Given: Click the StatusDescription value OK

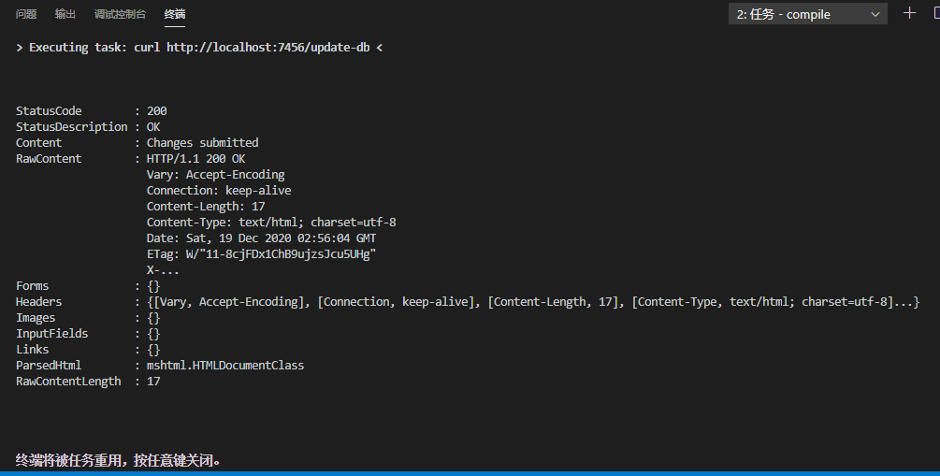Looking at the screenshot, I should pyautogui.click(x=153, y=127).
